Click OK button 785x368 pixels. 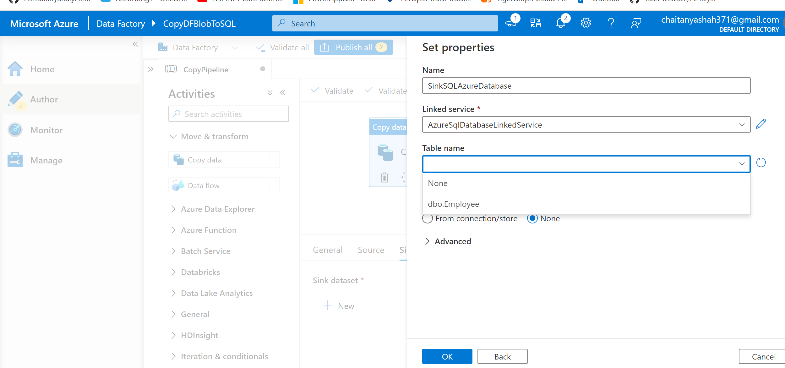pos(447,356)
